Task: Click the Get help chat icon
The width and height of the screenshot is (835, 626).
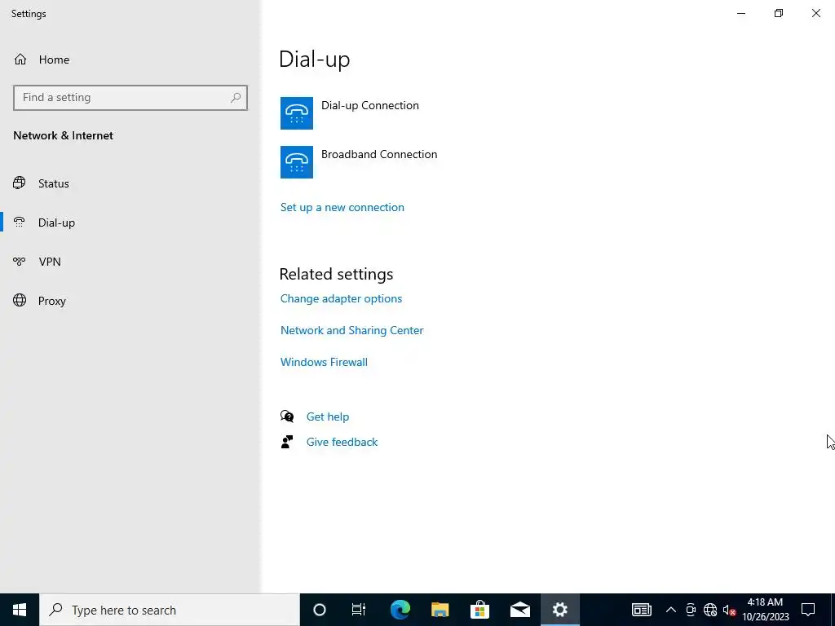Action: (287, 417)
